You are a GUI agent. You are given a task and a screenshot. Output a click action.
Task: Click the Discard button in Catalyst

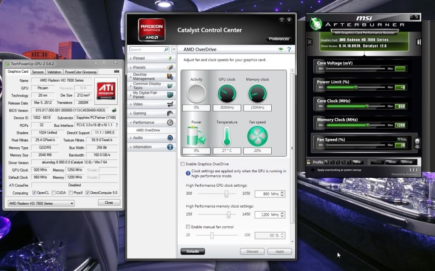252,251
